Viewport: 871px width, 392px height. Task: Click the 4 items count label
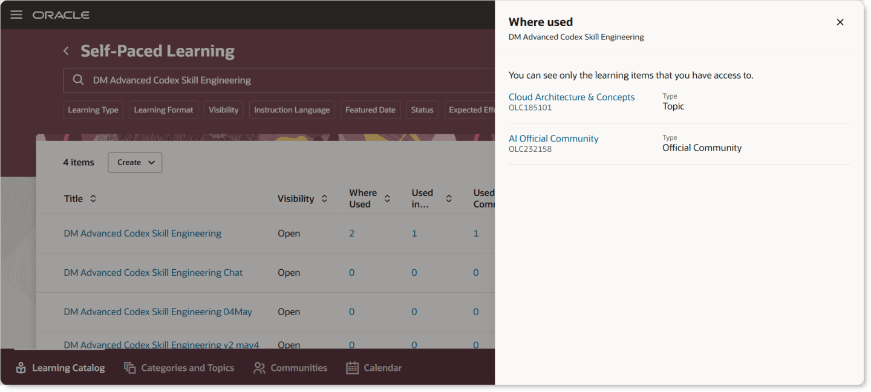pyautogui.click(x=79, y=162)
